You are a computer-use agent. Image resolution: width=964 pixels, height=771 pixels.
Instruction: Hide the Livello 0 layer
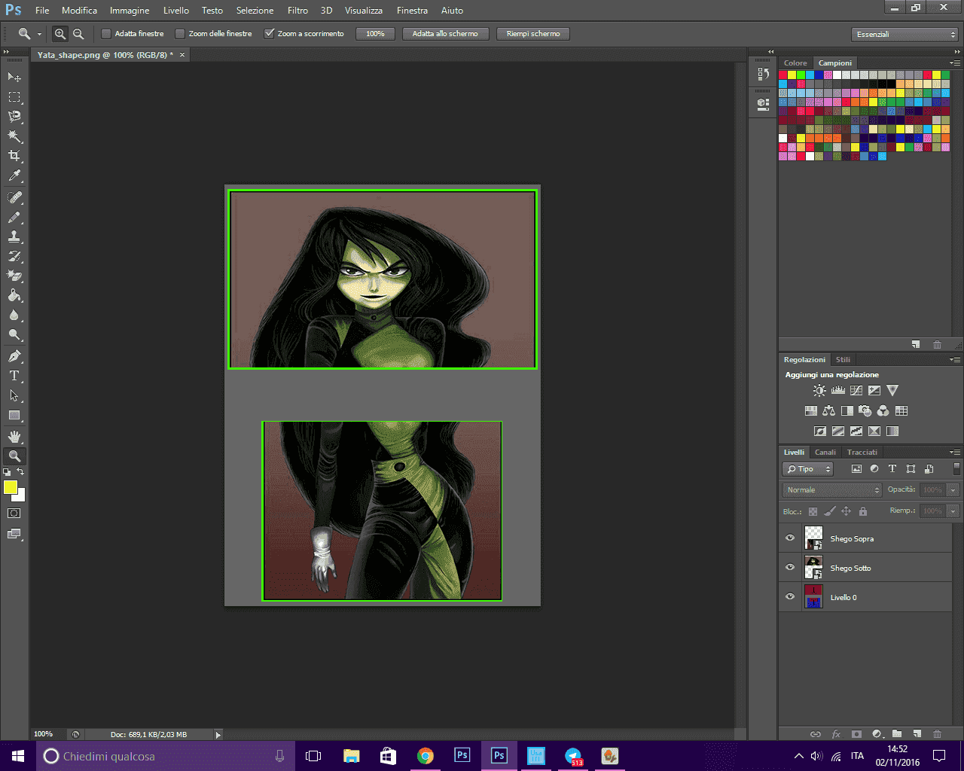(790, 597)
